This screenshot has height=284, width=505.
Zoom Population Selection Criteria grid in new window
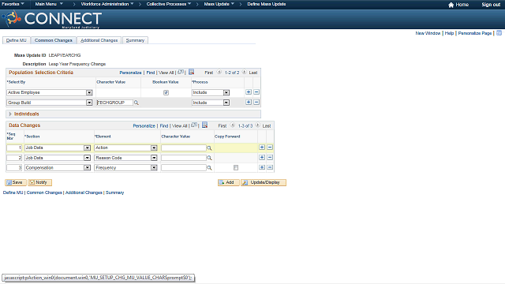tap(181, 72)
